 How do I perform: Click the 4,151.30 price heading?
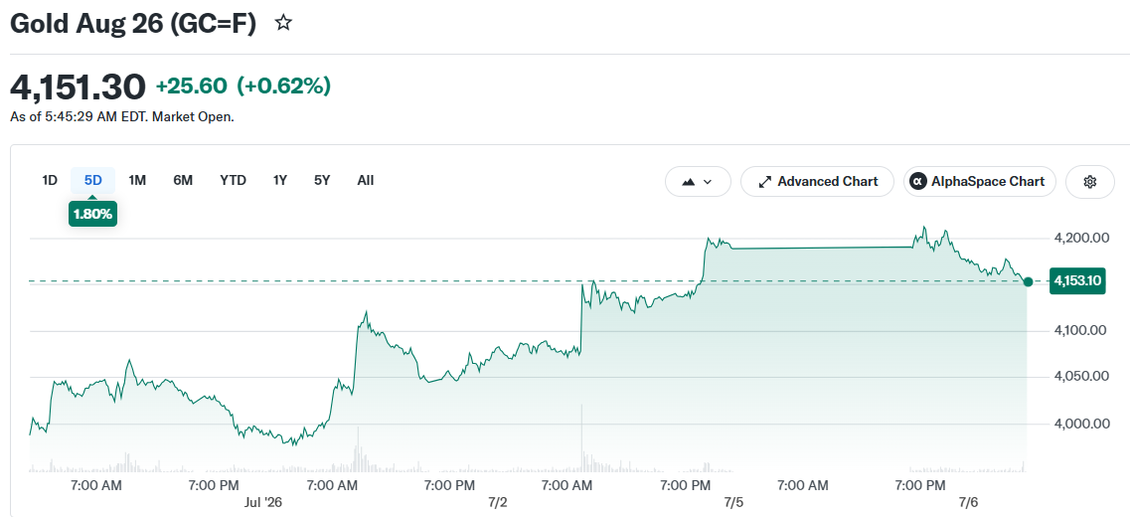coord(78,87)
